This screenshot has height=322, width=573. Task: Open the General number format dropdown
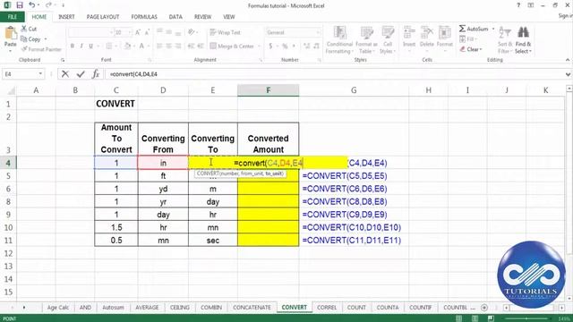tap(318, 32)
